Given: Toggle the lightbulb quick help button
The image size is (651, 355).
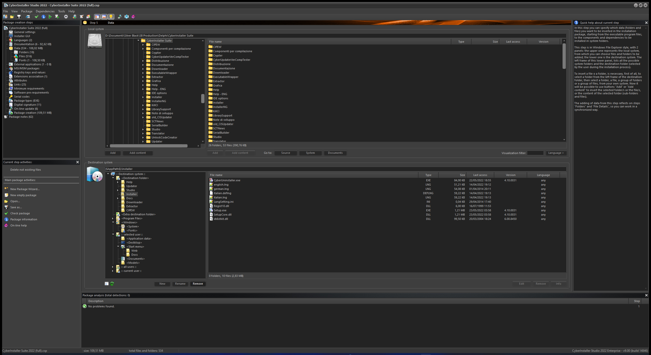Looking at the screenshot, I should coord(111,17).
